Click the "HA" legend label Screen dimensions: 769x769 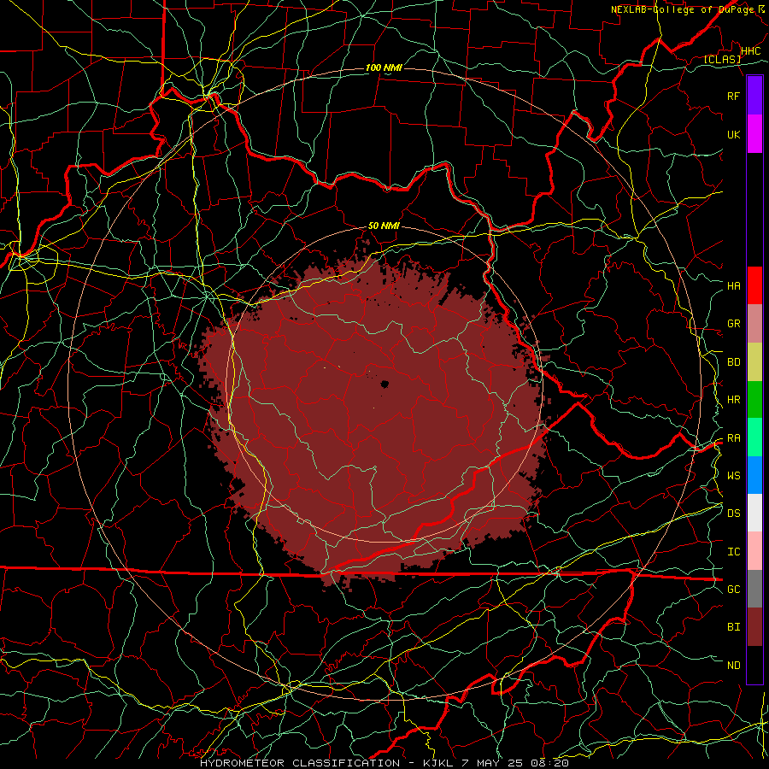pyautogui.click(x=733, y=285)
